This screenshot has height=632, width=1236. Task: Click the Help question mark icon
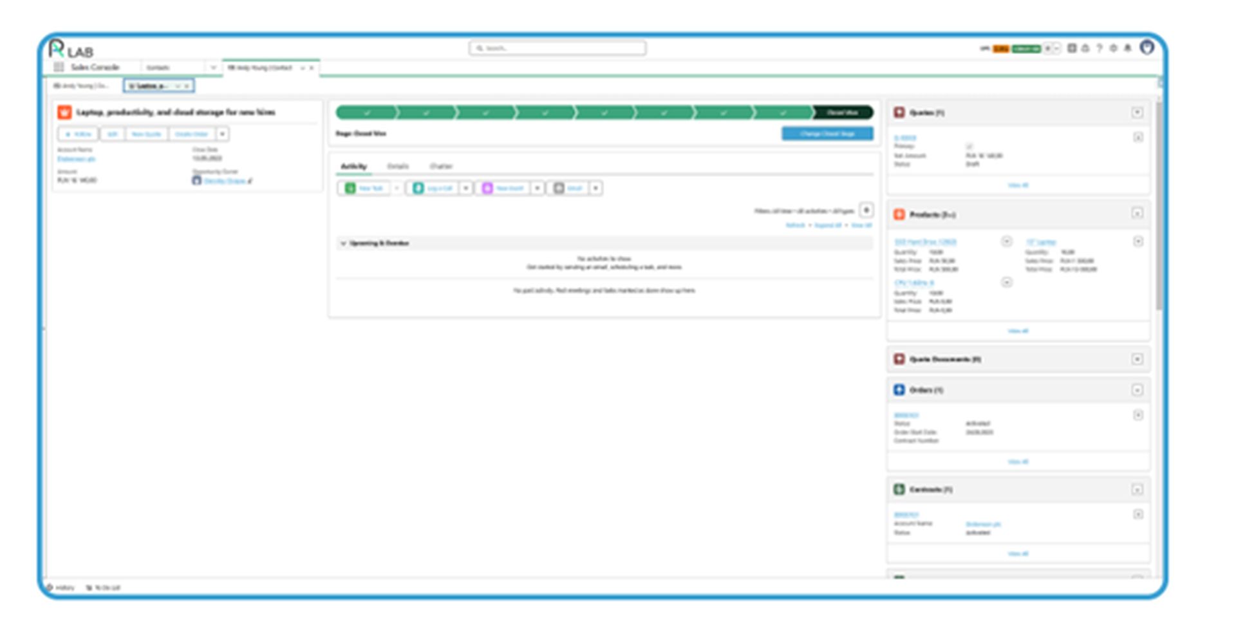(1100, 48)
